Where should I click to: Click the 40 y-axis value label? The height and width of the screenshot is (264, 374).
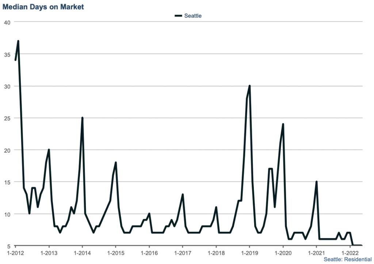click(x=7, y=22)
